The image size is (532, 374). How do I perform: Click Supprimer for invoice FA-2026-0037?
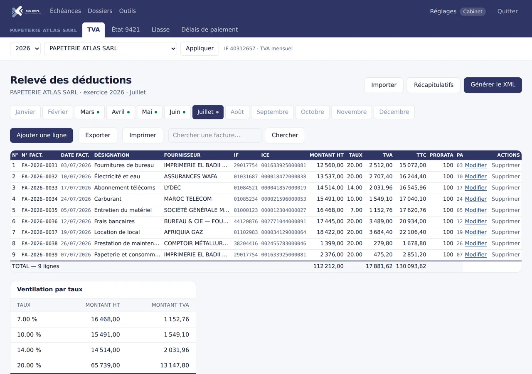coord(506,232)
